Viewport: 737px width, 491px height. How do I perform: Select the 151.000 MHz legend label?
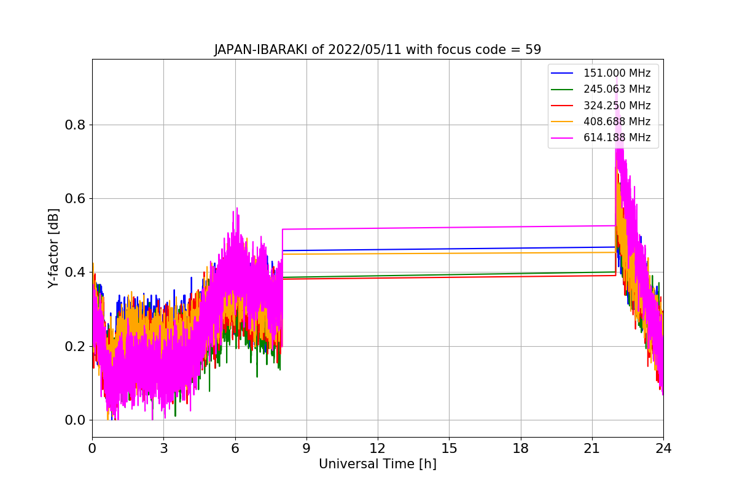pyautogui.click(x=617, y=73)
